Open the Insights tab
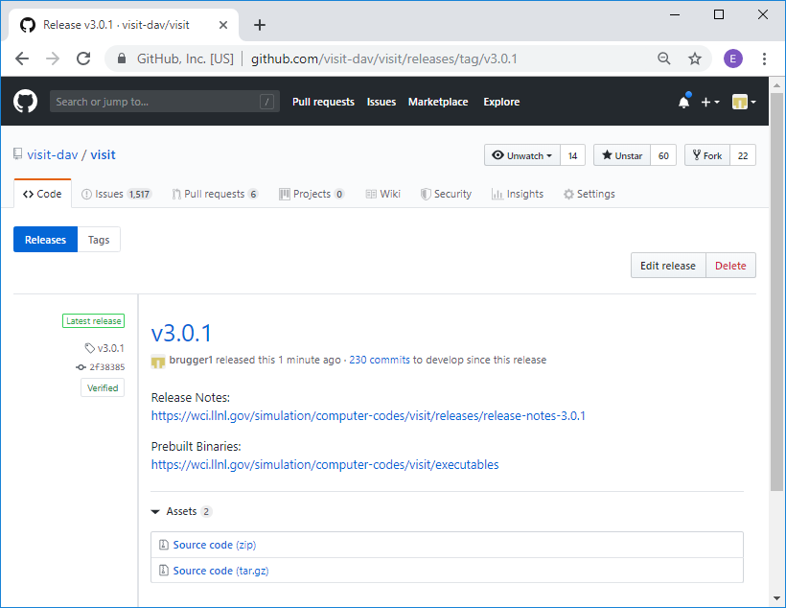 518,194
